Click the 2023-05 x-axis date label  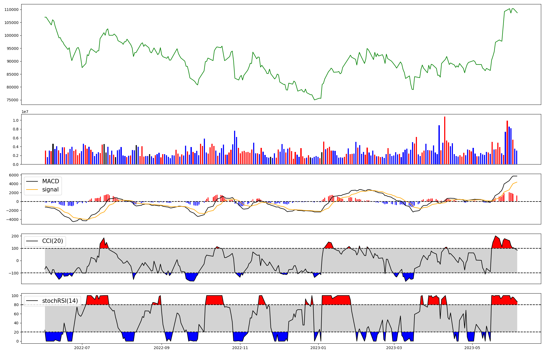tap(472, 348)
